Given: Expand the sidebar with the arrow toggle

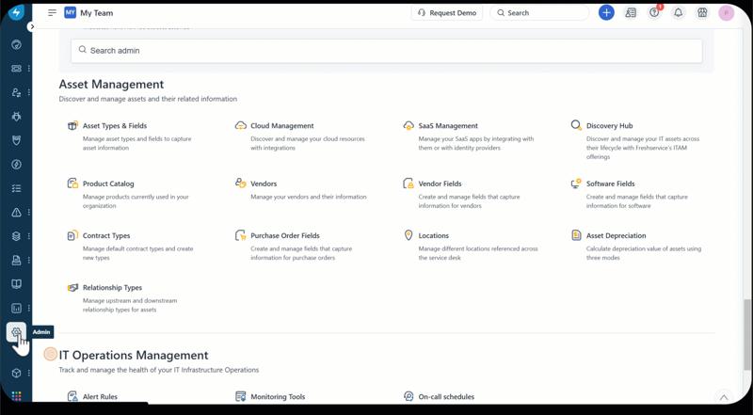Looking at the screenshot, I should pyautogui.click(x=32, y=27).
